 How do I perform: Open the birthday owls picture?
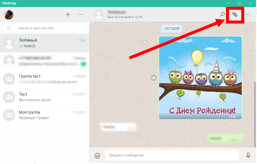click(x=200, y=78)
